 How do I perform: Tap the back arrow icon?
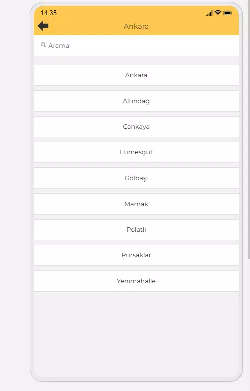point(43,26)
